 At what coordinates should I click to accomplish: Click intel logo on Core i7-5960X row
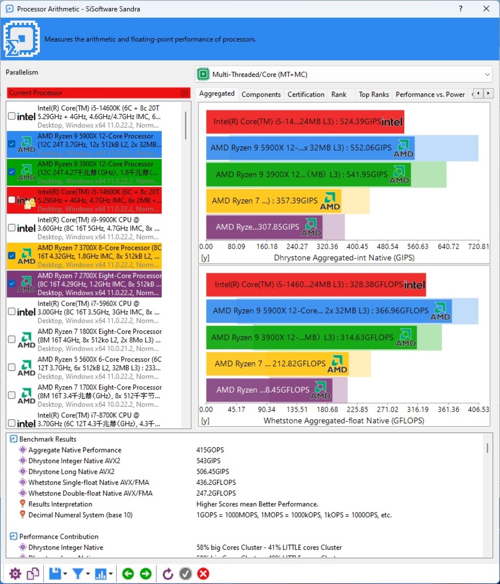[26, 312]
